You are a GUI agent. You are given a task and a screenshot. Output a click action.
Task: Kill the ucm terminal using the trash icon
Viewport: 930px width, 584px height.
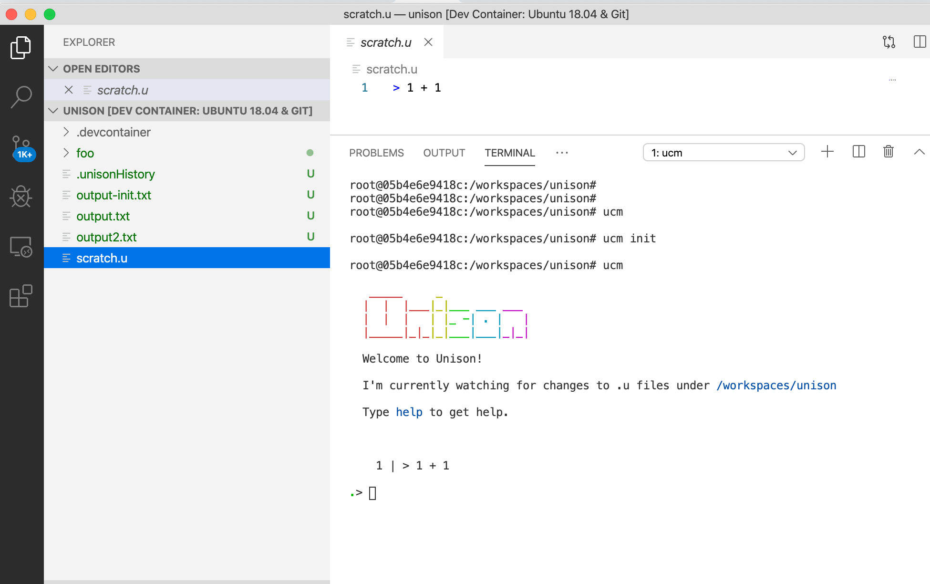point(888,151)
